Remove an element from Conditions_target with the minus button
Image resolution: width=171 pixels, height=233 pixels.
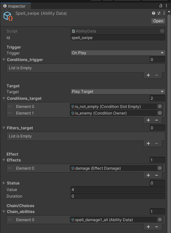(157, 120)
